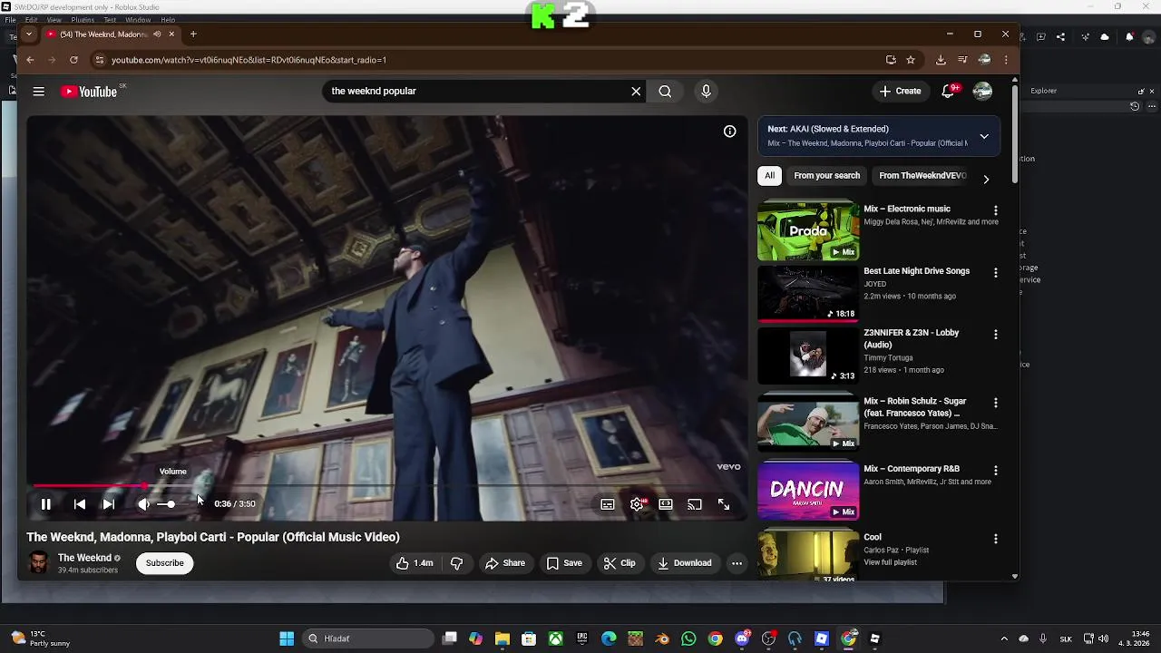Viewport: 1161px width, 653px height.
Task: Open options for Mix – Contemporary R&B
Action: [995, 471]
